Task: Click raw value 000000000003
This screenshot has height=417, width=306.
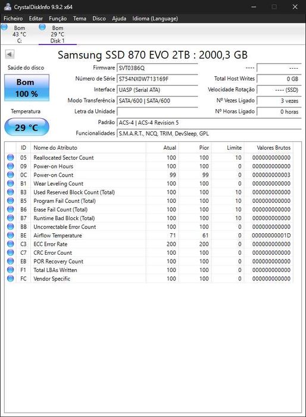Action: 271,175
